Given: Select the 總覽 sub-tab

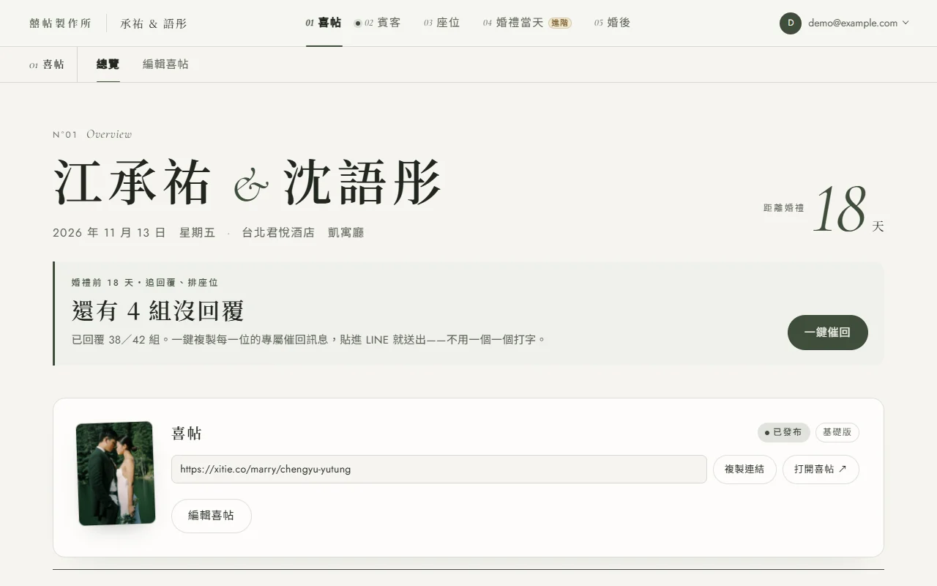Looking at the screenshot, I should click(108, 64).
